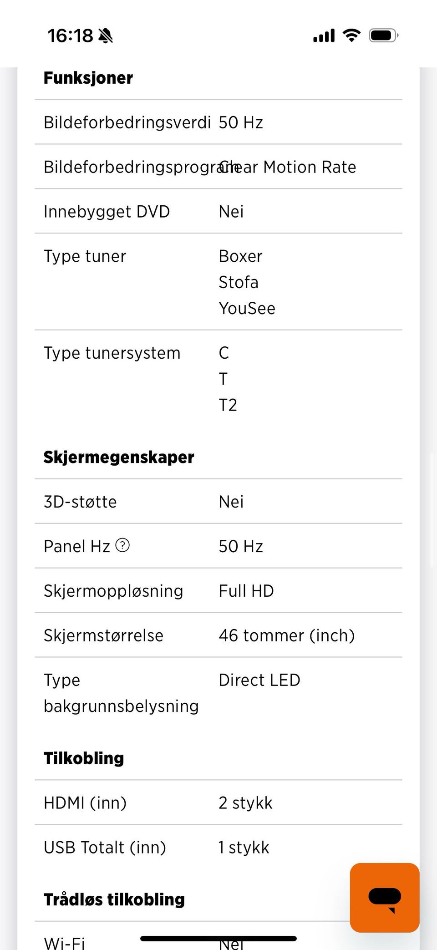Screen dimensions: 437x950
Task: Tap the HDMI (inn) row label
Action: pyautogui.click(x=85, y=803)
